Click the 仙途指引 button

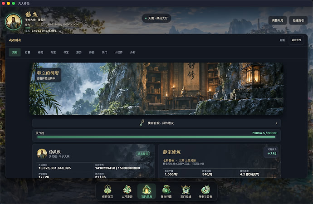tap(298, 20)
